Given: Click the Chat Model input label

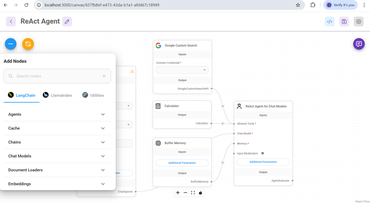Looking at the screenshot, I should pyautogui.click(x=244, y=134).
